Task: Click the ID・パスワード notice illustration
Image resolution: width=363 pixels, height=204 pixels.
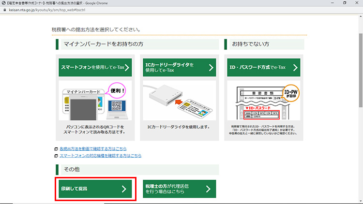Action: coord(263,102)
